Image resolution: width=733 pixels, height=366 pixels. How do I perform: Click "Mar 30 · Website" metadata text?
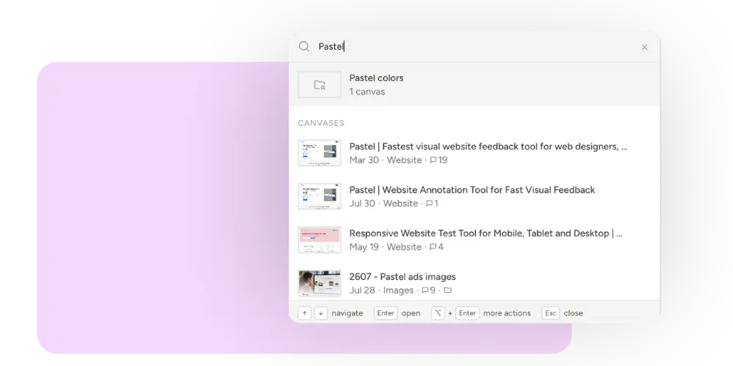pos(386,160)
